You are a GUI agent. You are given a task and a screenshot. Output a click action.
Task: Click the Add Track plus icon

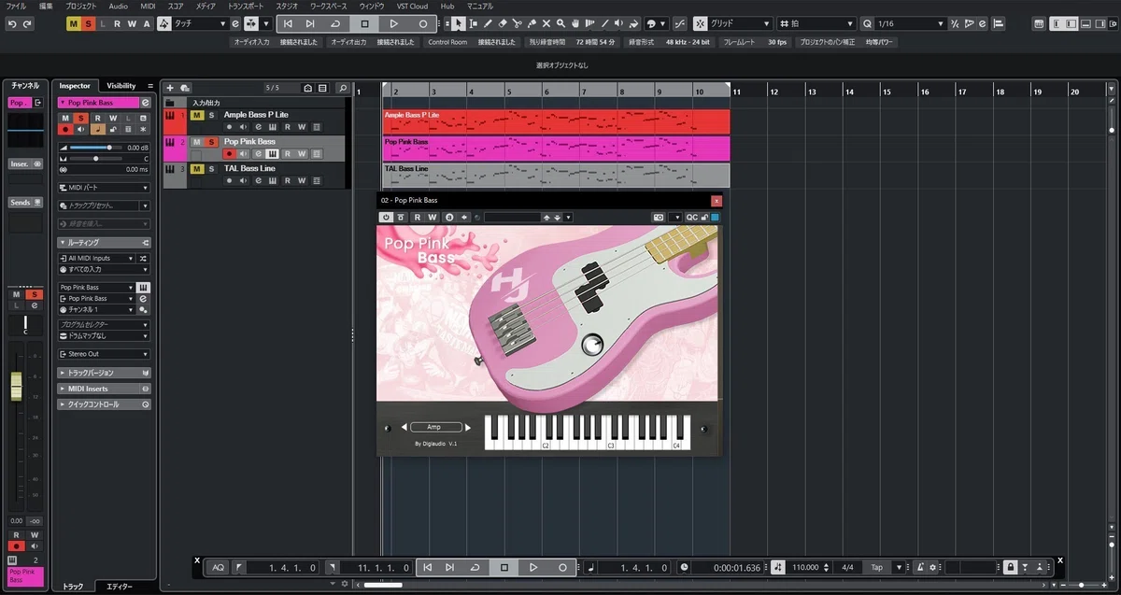(x=170, y=88)
